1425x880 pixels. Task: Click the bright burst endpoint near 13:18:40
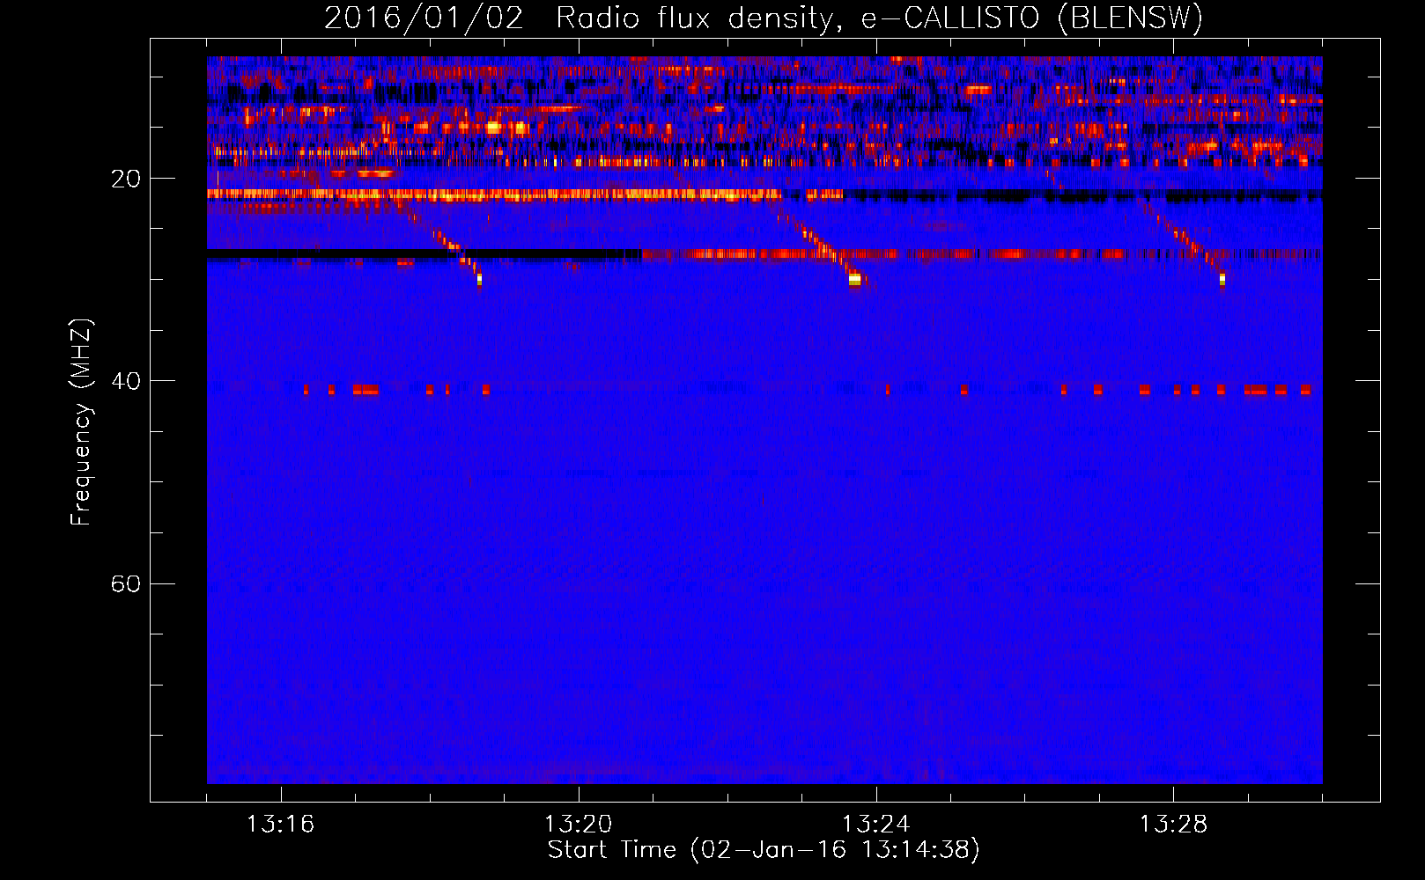tap(479, 280)
